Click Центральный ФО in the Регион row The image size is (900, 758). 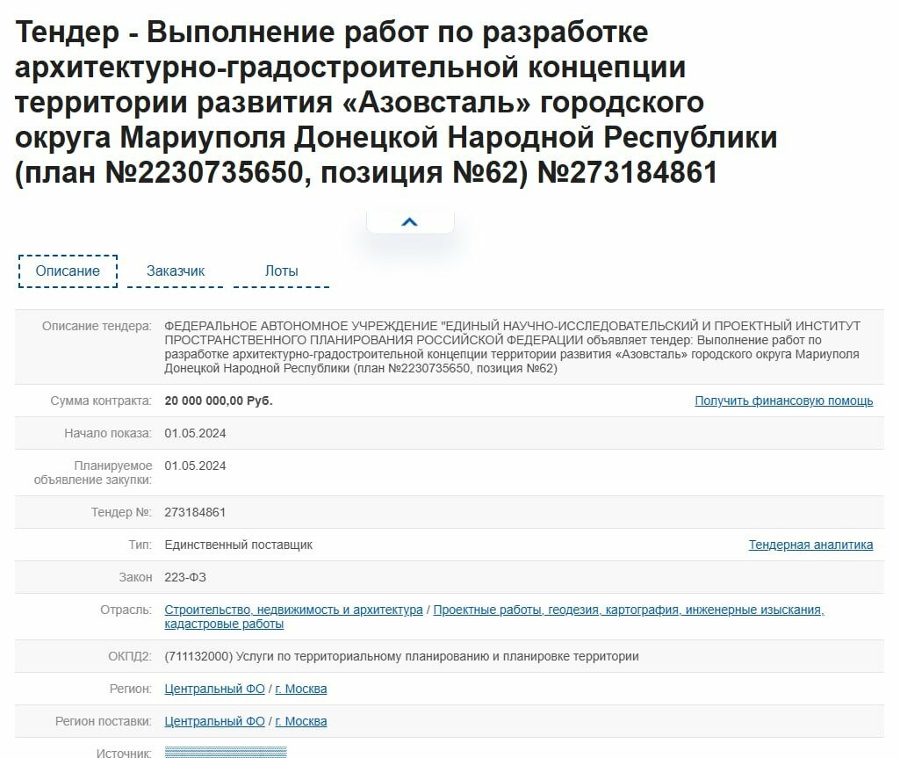[214, 689]
